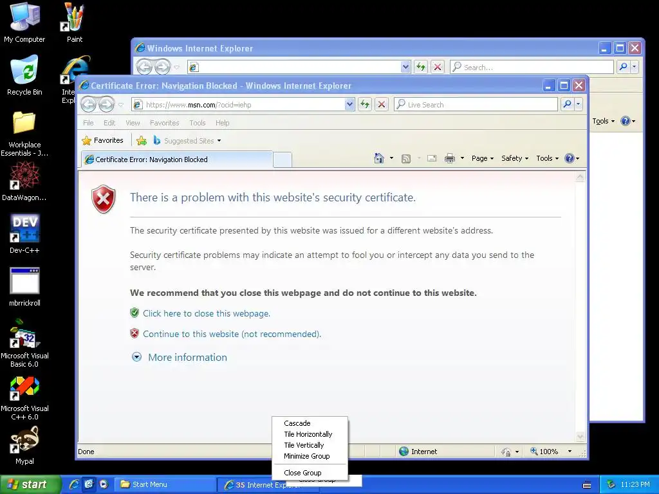Click Help question mark icon in front window

pos(570,158)
